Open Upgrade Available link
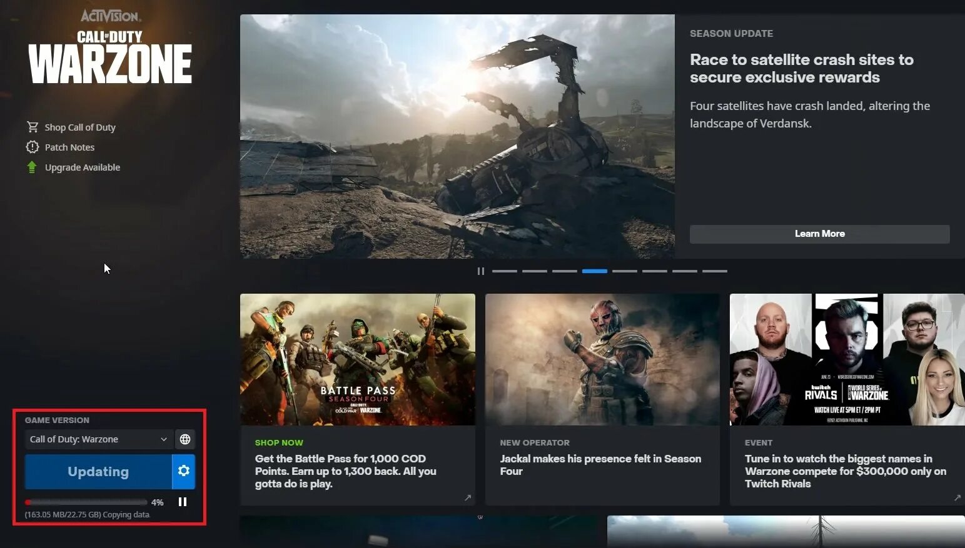 [x=83, y=167]
